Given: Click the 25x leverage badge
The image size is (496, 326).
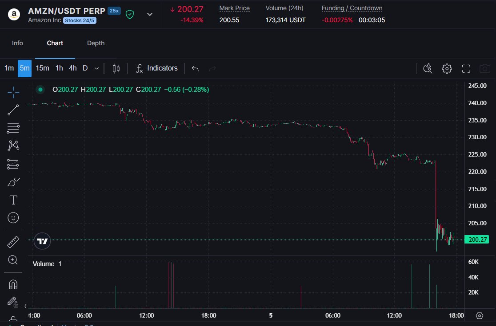Looking at the screenshot, I should tap(114, 11).
